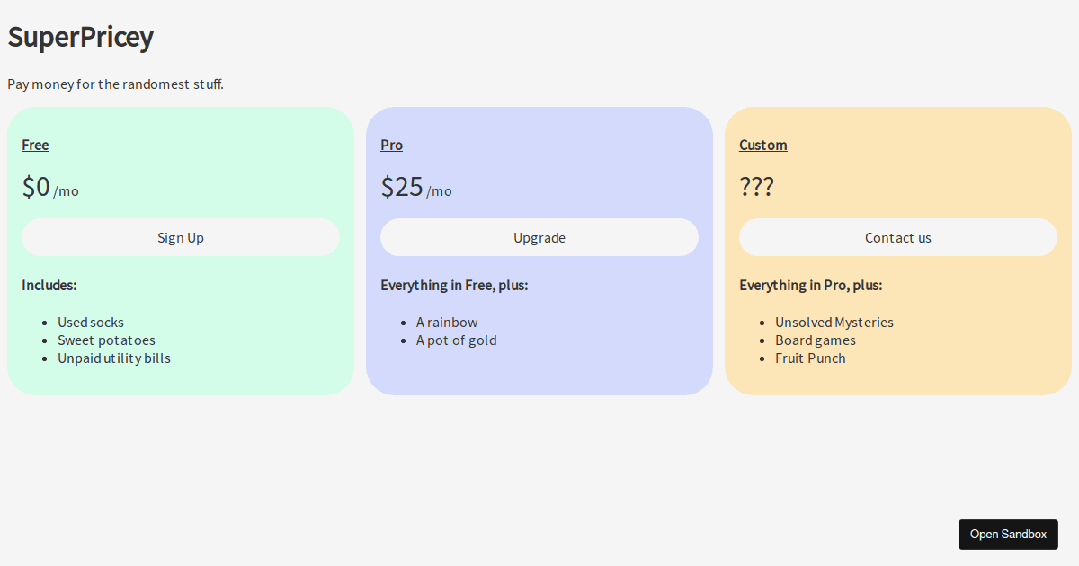Image resolution: width=1079 pixels, height=566 pixels.
Task: Select the Pro plan title link
Action: coord(391,145)
